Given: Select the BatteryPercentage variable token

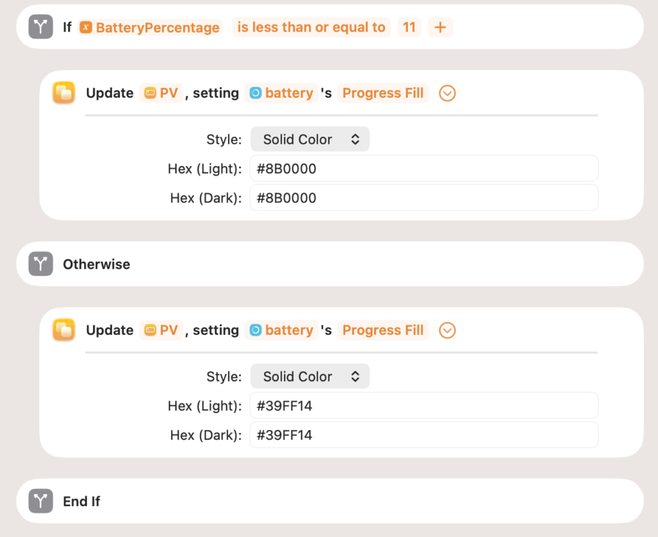Looking at the screenshot, I should 150,27.
